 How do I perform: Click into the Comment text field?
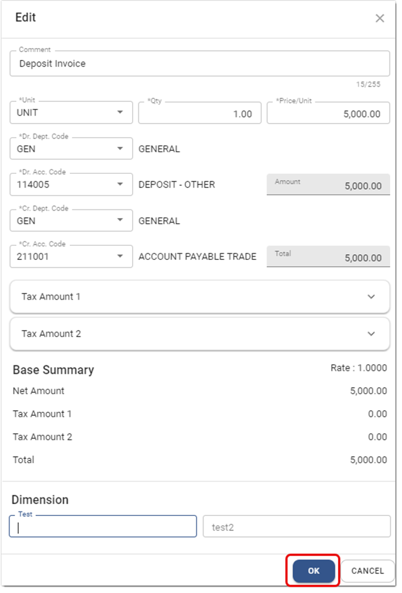199,63
